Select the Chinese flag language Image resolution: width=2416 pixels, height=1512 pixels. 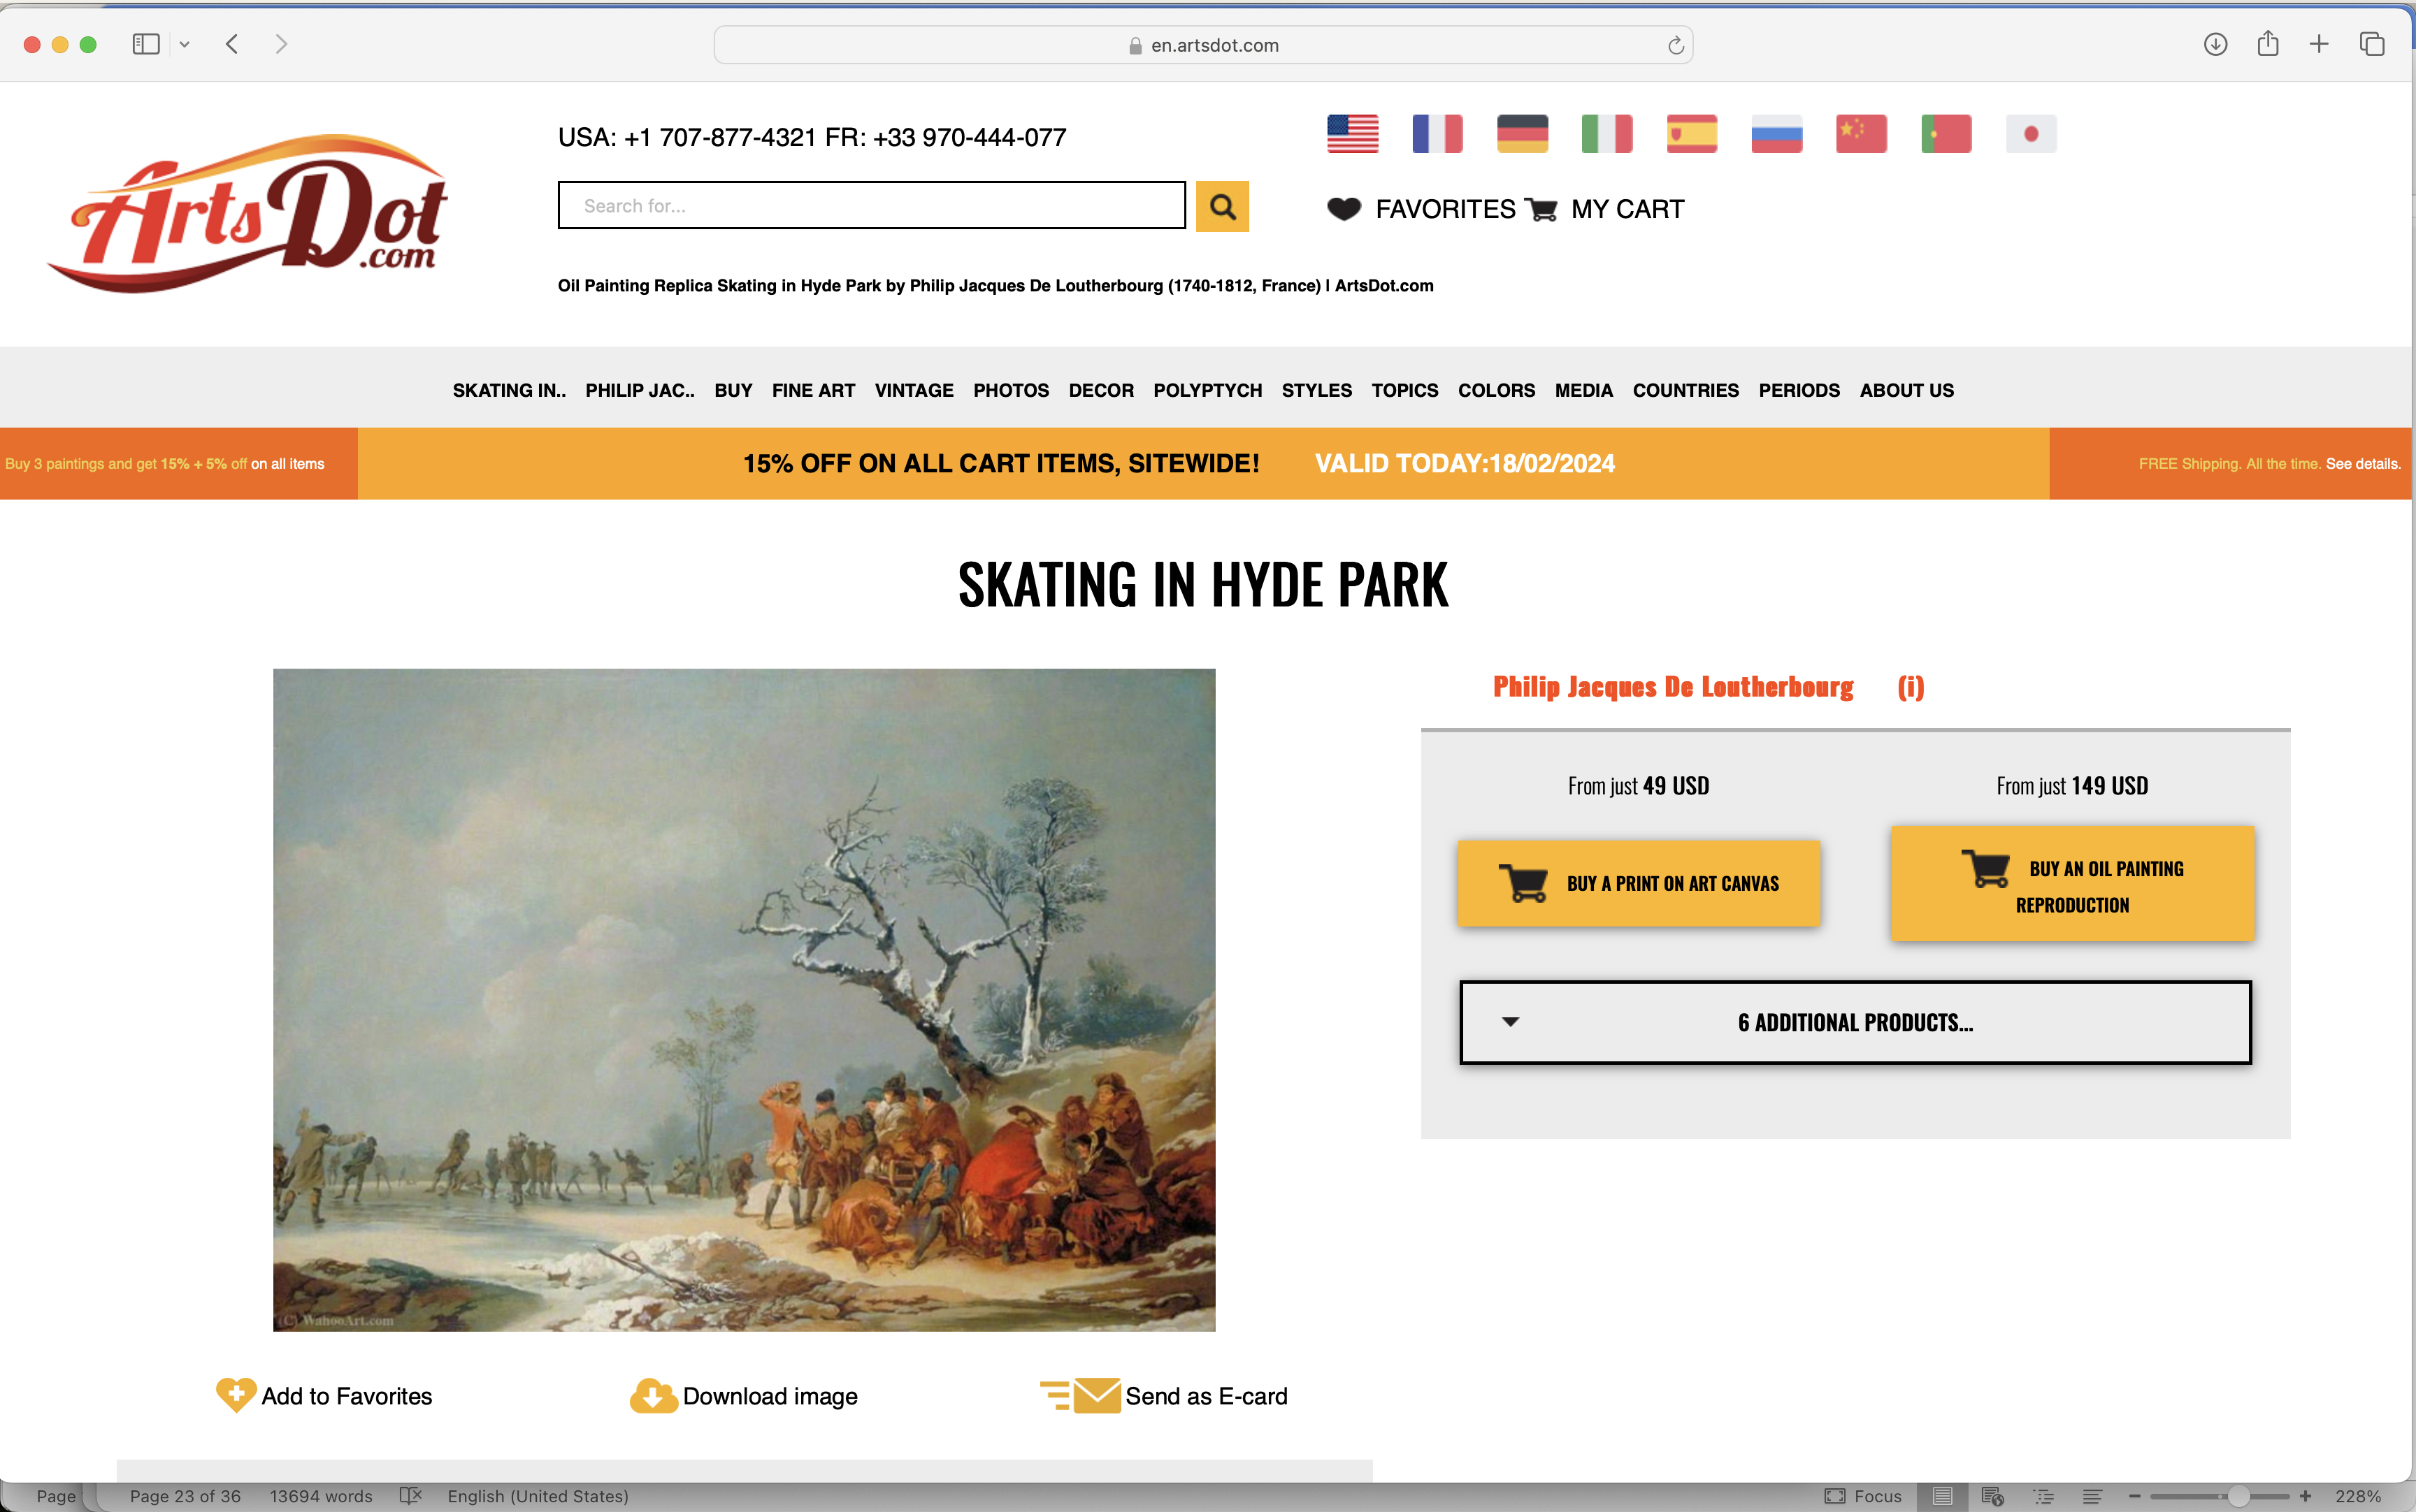tap(1862, 134)
